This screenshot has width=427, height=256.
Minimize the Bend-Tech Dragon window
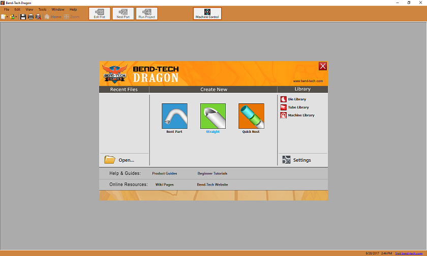(398, 3)
